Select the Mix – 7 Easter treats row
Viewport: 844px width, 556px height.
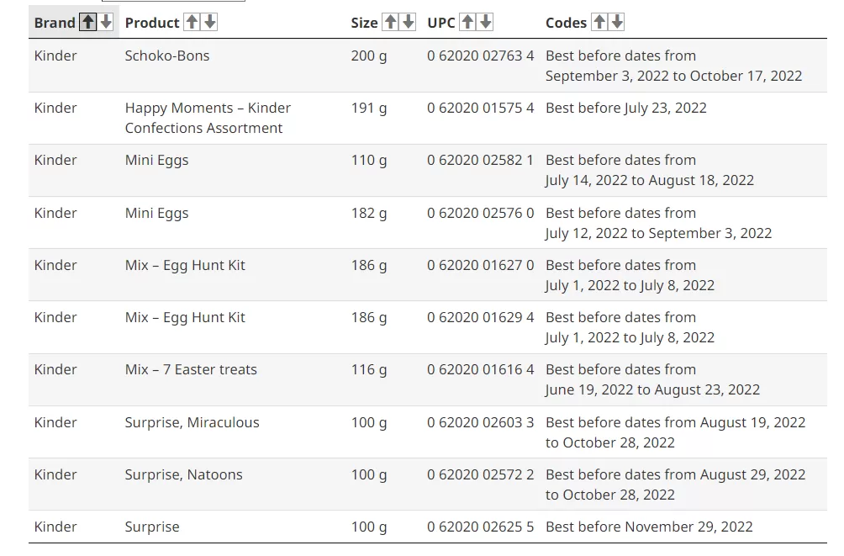pyautogui.click(x=427, y=380)
